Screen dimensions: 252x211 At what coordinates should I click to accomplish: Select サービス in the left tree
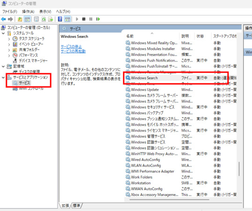[x=24, y=83]
